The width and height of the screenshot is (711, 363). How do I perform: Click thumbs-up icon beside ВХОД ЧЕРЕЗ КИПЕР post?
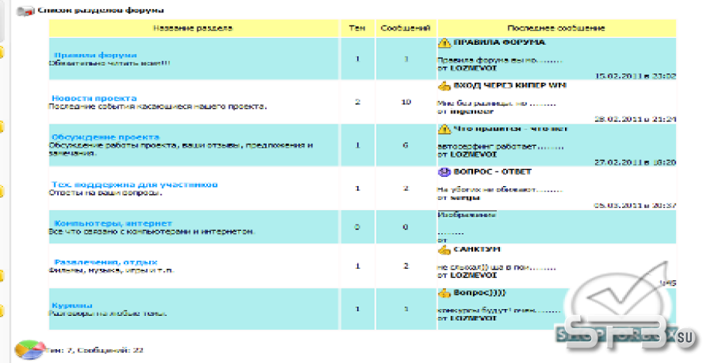click(x=444, y=86)
